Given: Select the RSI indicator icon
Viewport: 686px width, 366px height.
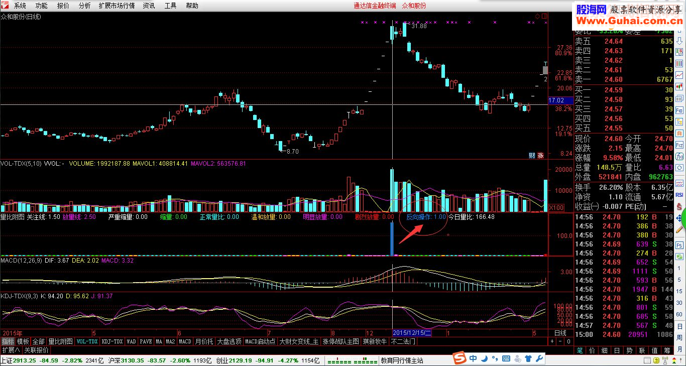Looking at the screenshot, I should pos(679,195).
